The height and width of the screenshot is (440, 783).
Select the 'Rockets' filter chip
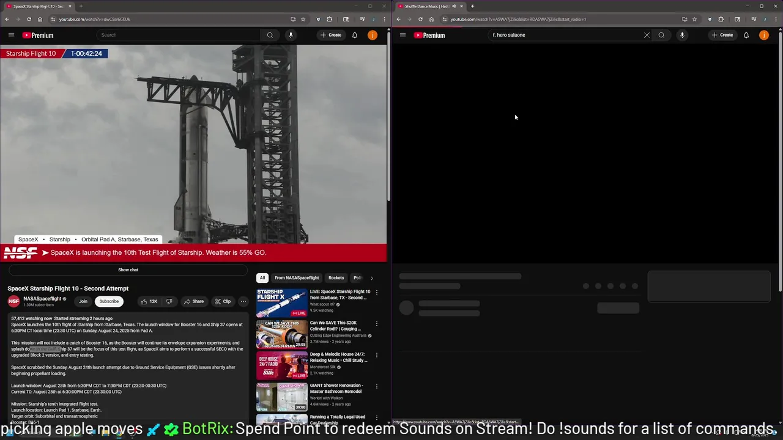pos(336,277)
